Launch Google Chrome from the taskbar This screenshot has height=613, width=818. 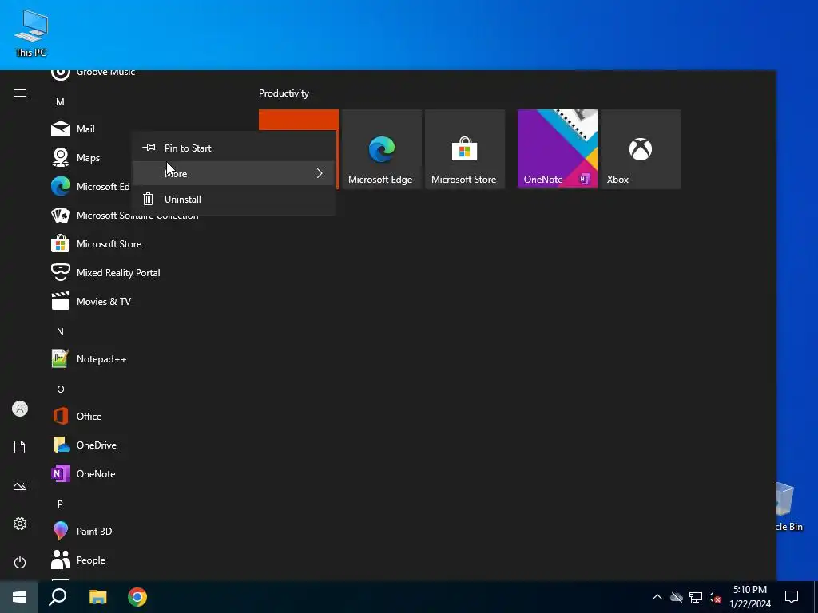click(x=137, y=597)
